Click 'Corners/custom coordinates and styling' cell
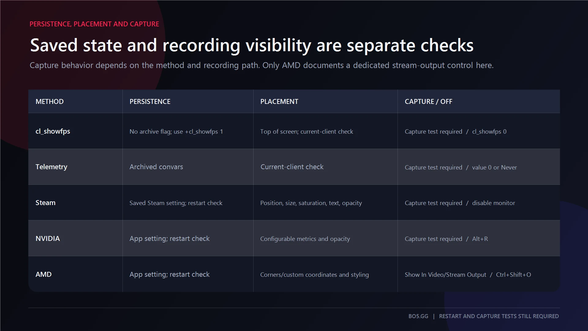Viewport: 588px width, 331px height. pos(315,275)
